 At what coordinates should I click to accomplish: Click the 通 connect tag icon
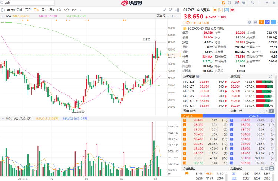tap(226, 10)
